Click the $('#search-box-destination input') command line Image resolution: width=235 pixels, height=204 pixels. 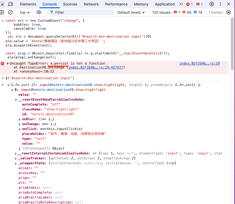pyautogui.click(x=40, y=78)
